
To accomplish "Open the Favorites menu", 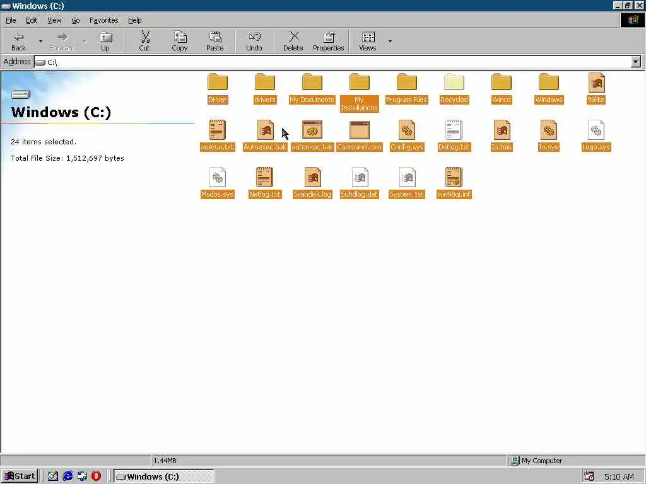I will pyautogui.click(x=104, y=20).
